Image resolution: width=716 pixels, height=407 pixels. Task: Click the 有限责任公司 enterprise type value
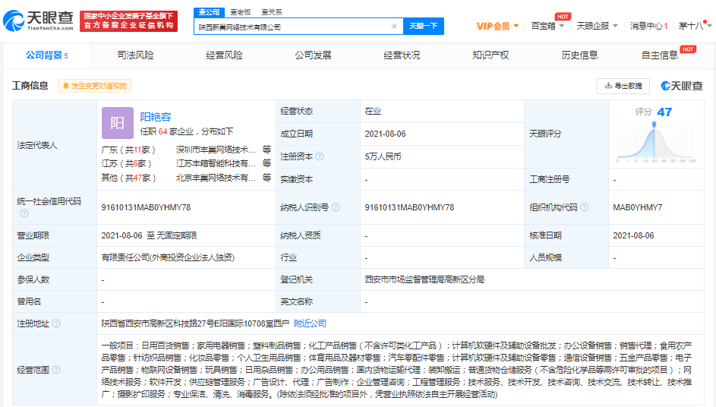tap(168, 257)
